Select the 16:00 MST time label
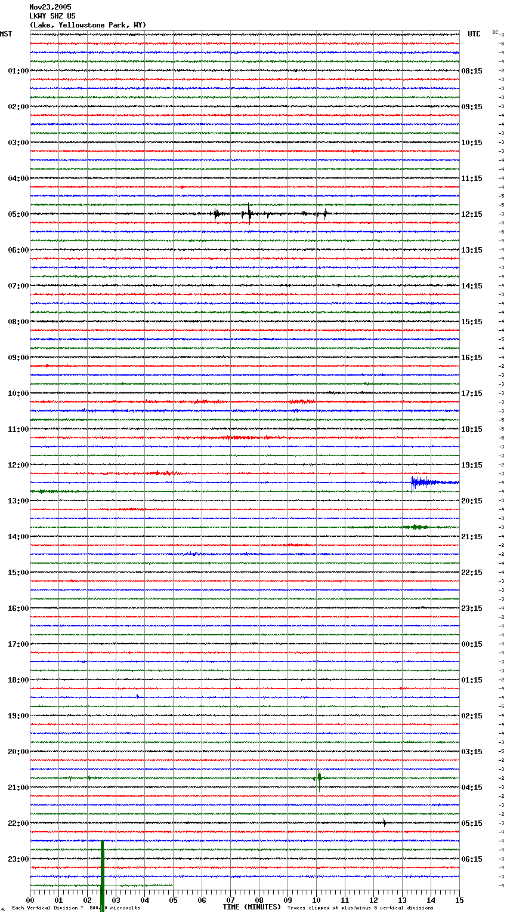The height and width of the screenshot is (916, 507). pyautogui.click(x=18, y=608)
